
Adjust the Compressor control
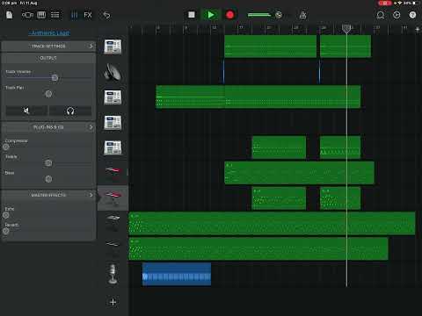click(6, 147)
